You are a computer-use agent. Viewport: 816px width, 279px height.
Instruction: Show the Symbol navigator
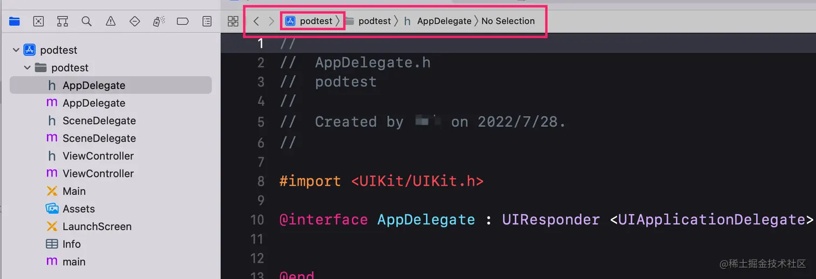63,22
